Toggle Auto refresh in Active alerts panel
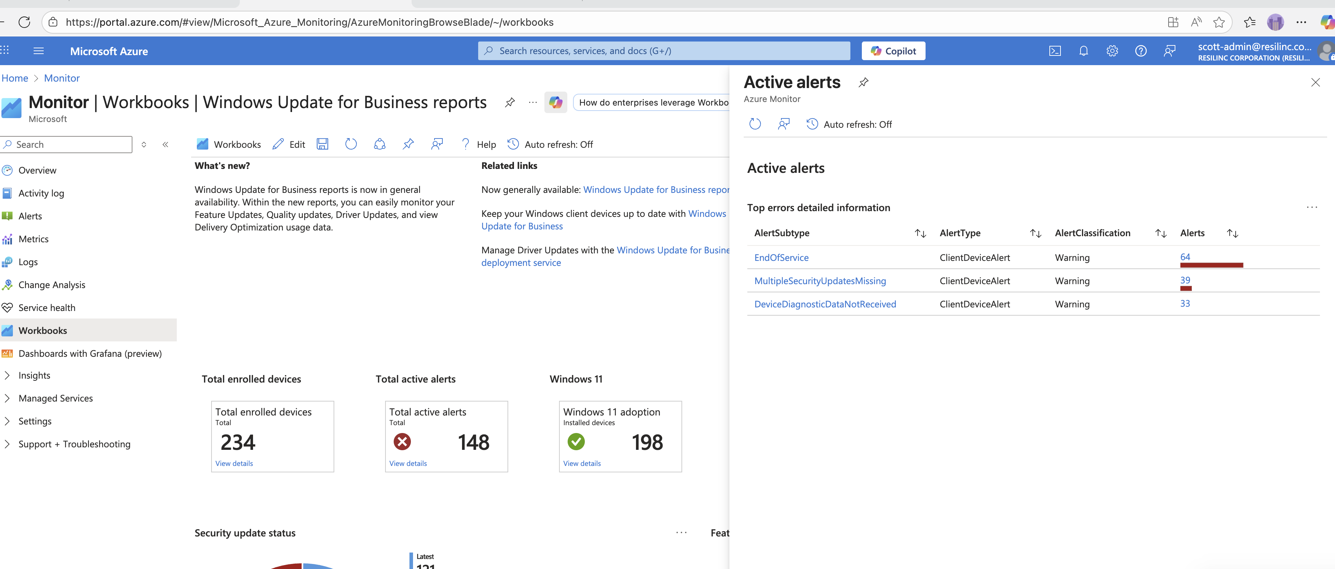1335x569 pixels. 848,125
